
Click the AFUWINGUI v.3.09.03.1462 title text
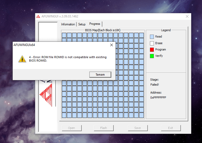(60, 16)
